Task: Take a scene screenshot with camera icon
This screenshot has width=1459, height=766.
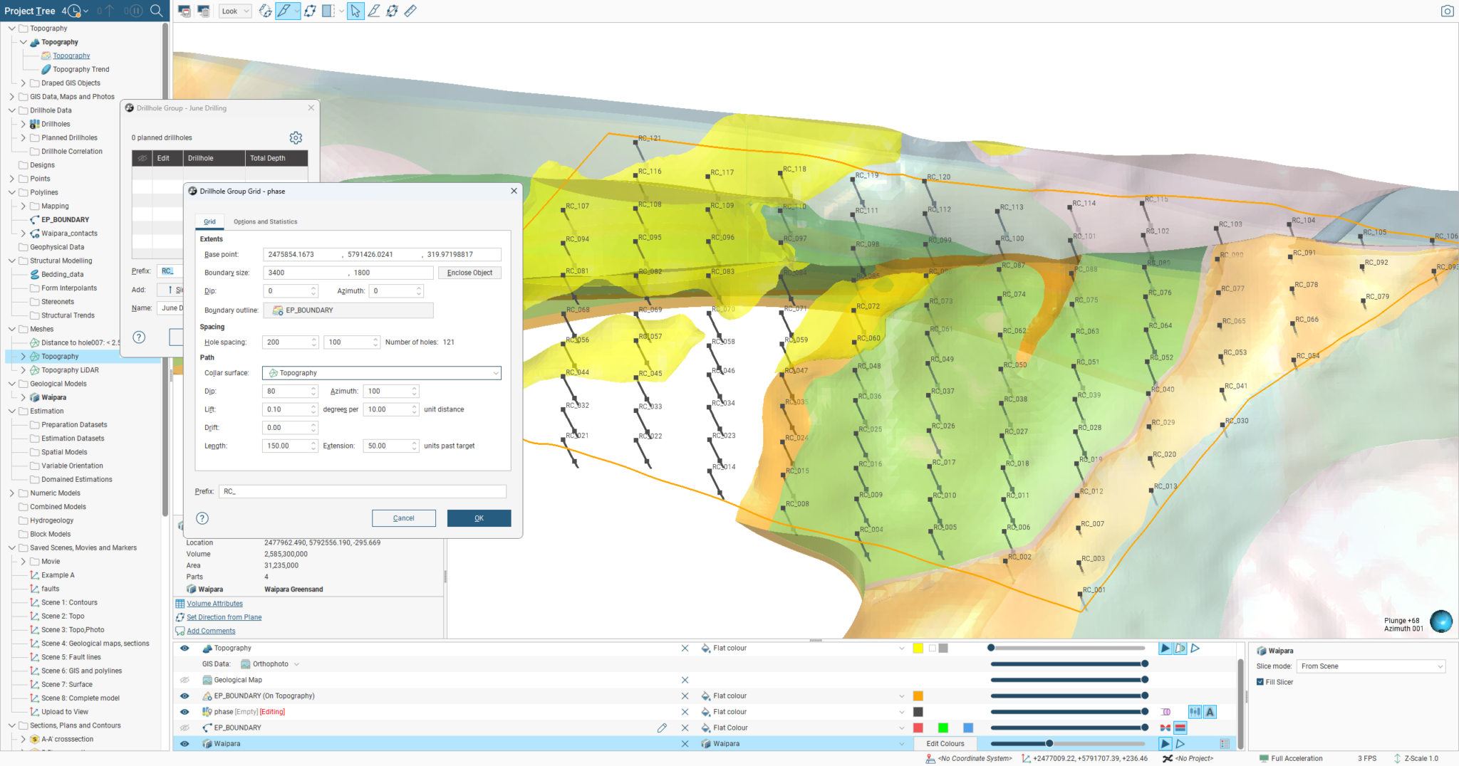Action: tap(1447, 11)
